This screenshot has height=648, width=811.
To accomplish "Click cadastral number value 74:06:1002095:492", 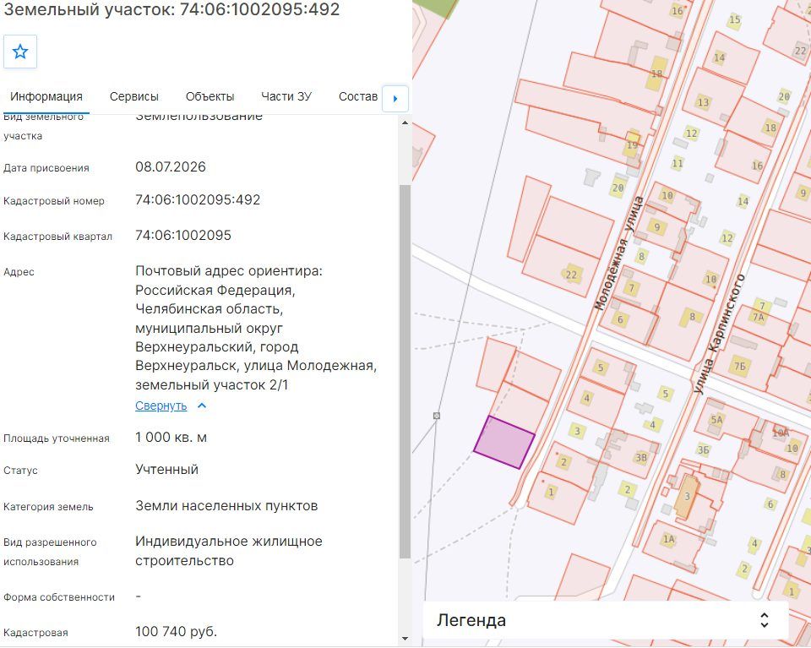I will coord(198,199).
